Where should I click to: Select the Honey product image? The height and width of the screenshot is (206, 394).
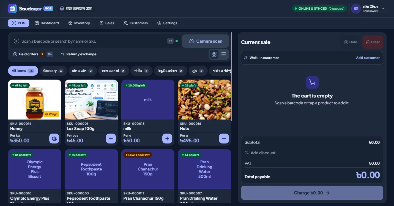tap(35, 99)
